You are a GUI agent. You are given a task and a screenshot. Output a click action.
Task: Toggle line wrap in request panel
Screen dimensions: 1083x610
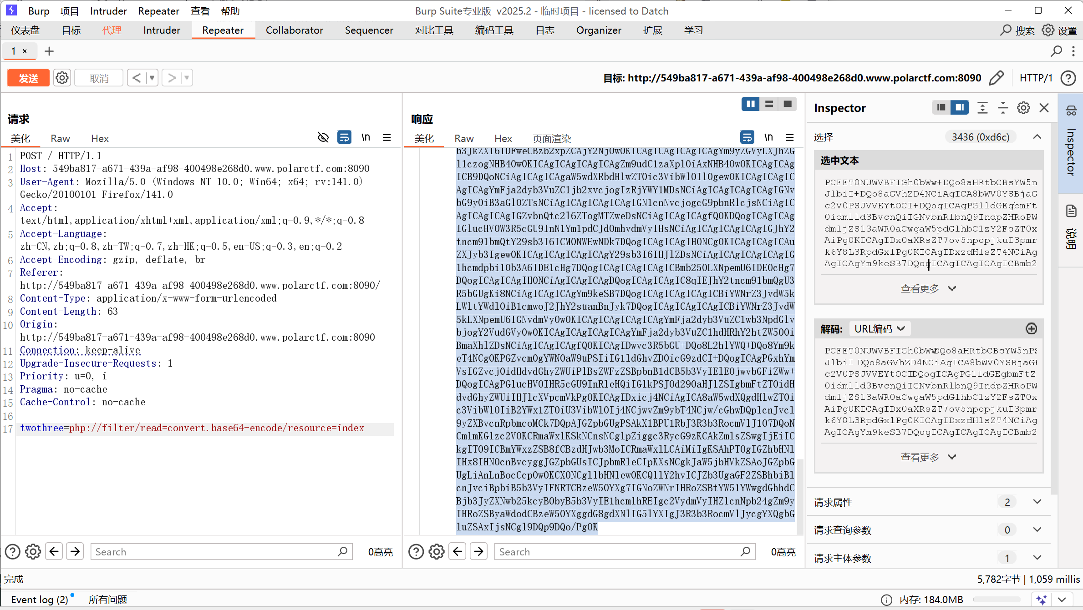(344, 137)
